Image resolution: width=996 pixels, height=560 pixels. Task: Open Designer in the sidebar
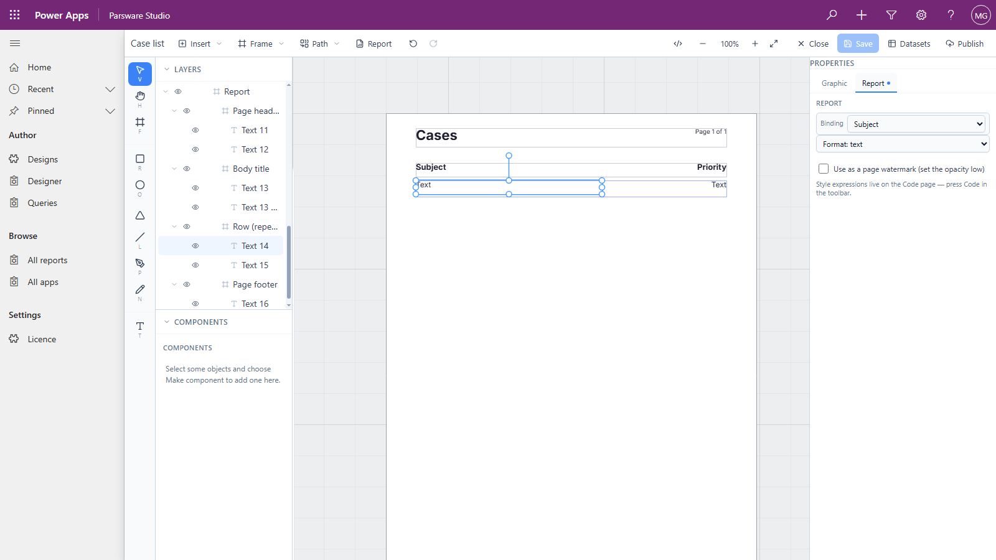tap(45, 181)
